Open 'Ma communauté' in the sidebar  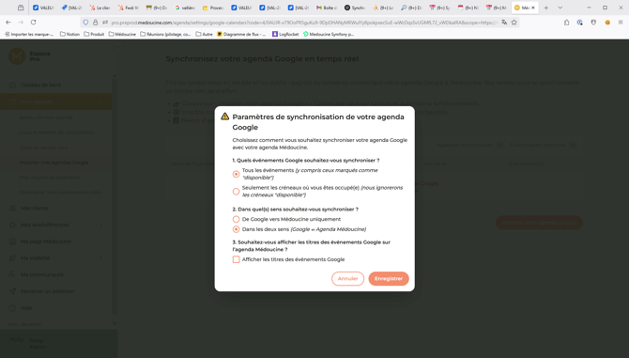[x=41, y=274]
